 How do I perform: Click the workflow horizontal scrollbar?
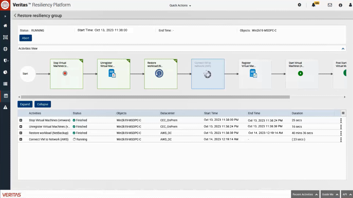[155, 97]
